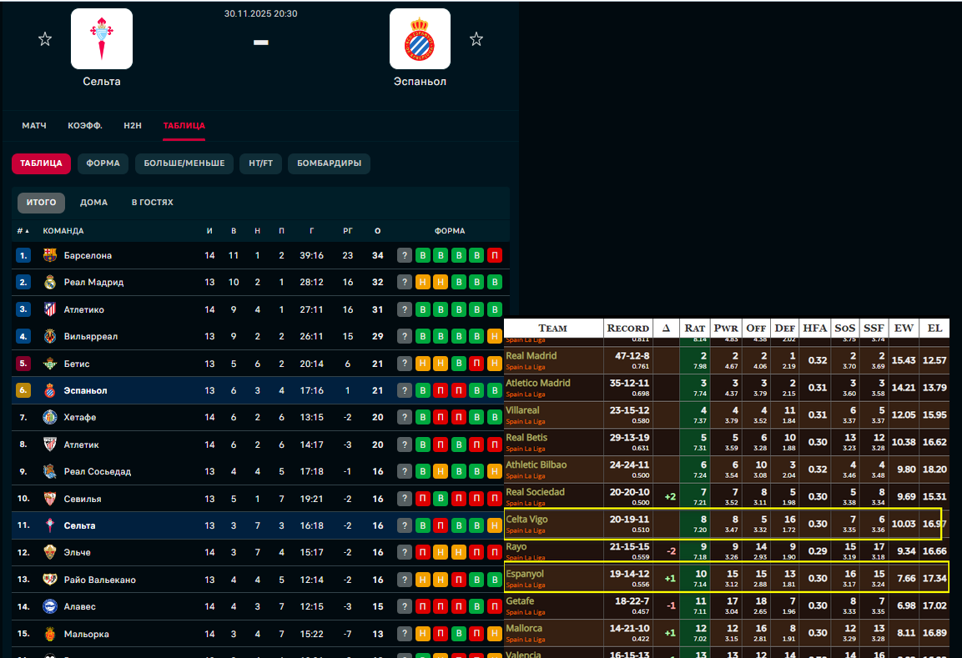
Task: Switch standings to ДОМА view
Action: click(x=93, y=203)
